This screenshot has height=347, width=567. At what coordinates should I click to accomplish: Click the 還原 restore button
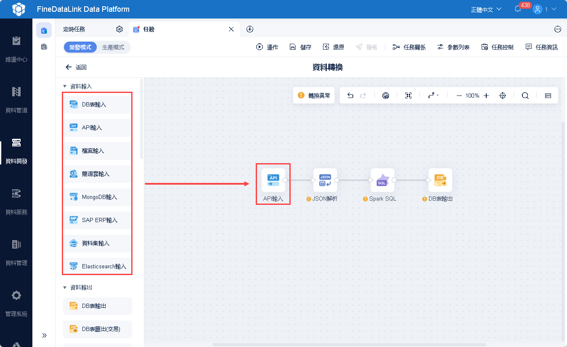[x=333, y=47]
